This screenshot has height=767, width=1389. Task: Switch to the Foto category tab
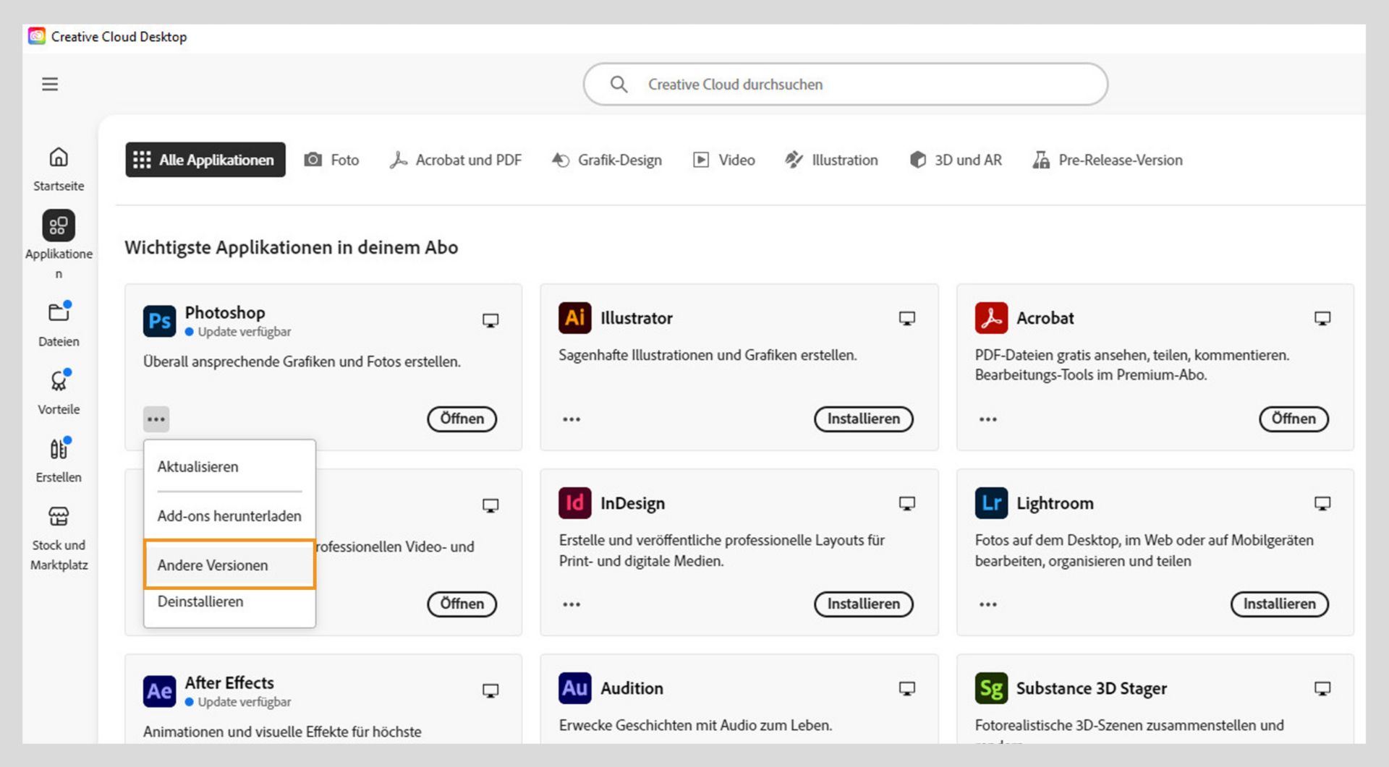click(331, 160)
